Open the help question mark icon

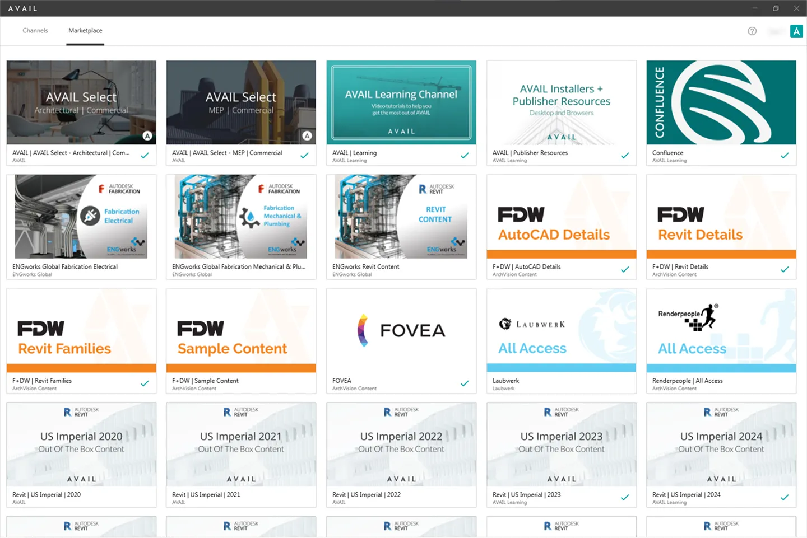pos(752,31)
